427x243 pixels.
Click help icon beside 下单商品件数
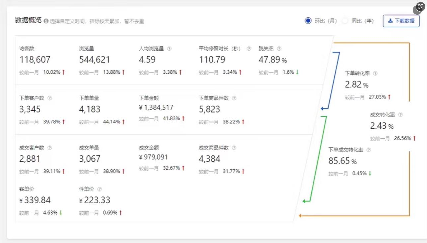pyautogui.click(x=234, y=98)
